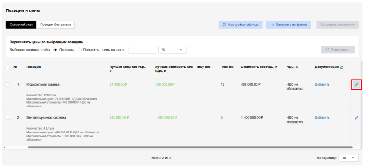Click the 34 000,00 ₽ best price
365x167 pixels.
118,84
